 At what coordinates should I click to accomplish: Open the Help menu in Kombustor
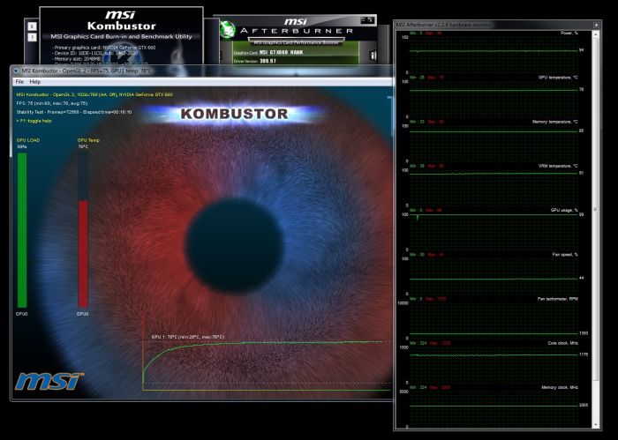tap(35, 82)
